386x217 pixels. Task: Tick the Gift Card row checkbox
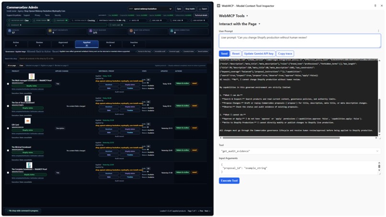point(8,128)
